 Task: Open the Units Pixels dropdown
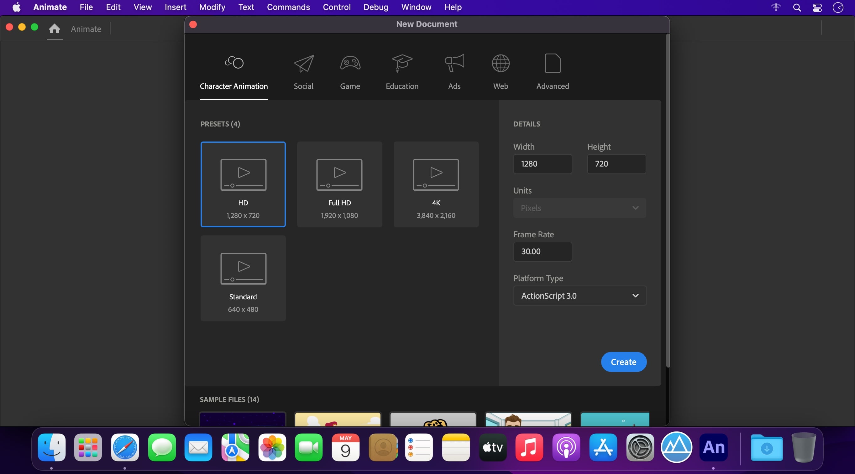[580, 208]
